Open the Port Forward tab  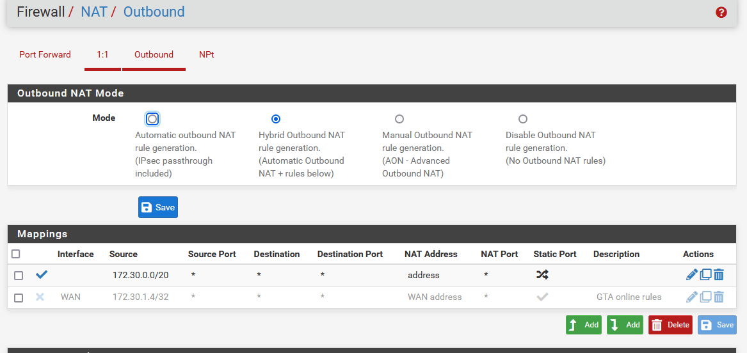click(x=45, y=55)
